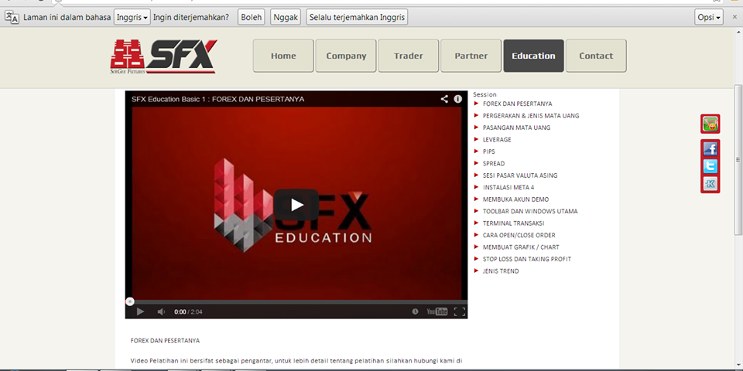Click Selalu terjemahkan Inggris button

point(357,17)
